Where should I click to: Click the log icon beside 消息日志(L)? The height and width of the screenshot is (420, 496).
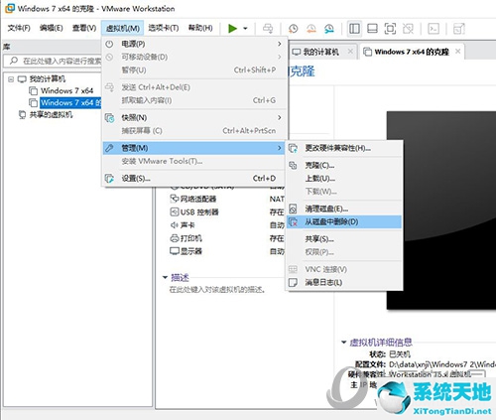pyautogui.click(x=293, y=282)
